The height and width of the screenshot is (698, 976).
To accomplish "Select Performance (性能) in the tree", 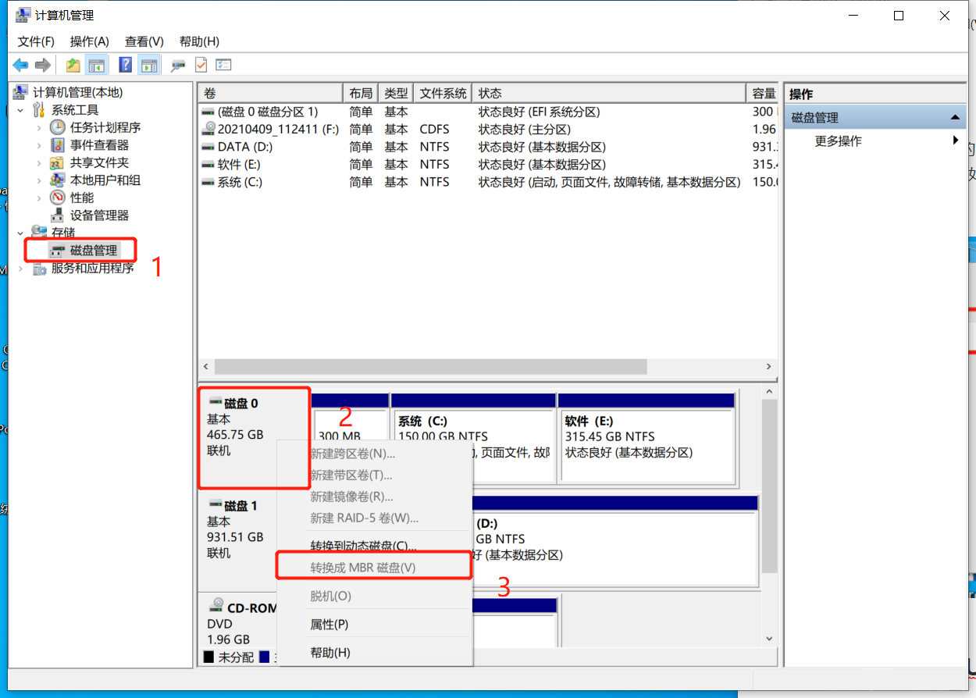I will click(x=82, y=198).
